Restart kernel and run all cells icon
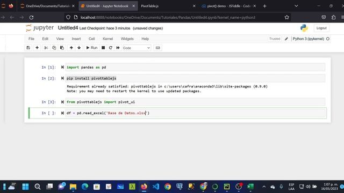Viewport: 344px width, 193px height. point(118,48)
